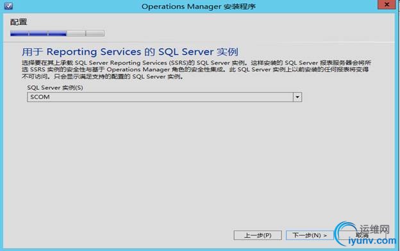Expand the SQL Server instance dropdown arrow

click(297, 97)
